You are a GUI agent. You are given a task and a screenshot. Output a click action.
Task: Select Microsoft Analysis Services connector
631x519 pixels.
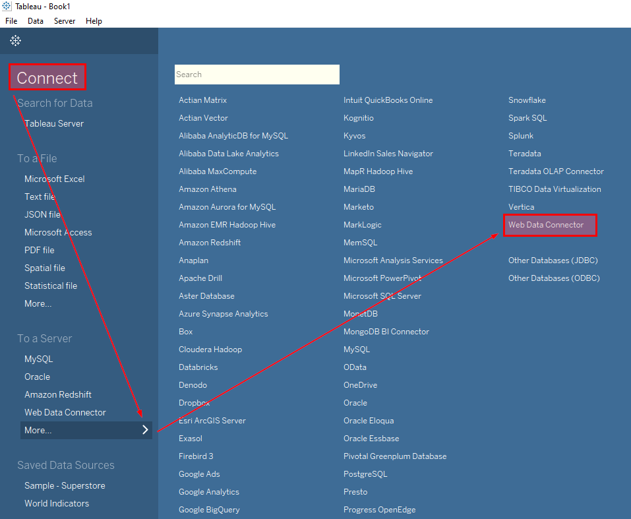(393, 260)
